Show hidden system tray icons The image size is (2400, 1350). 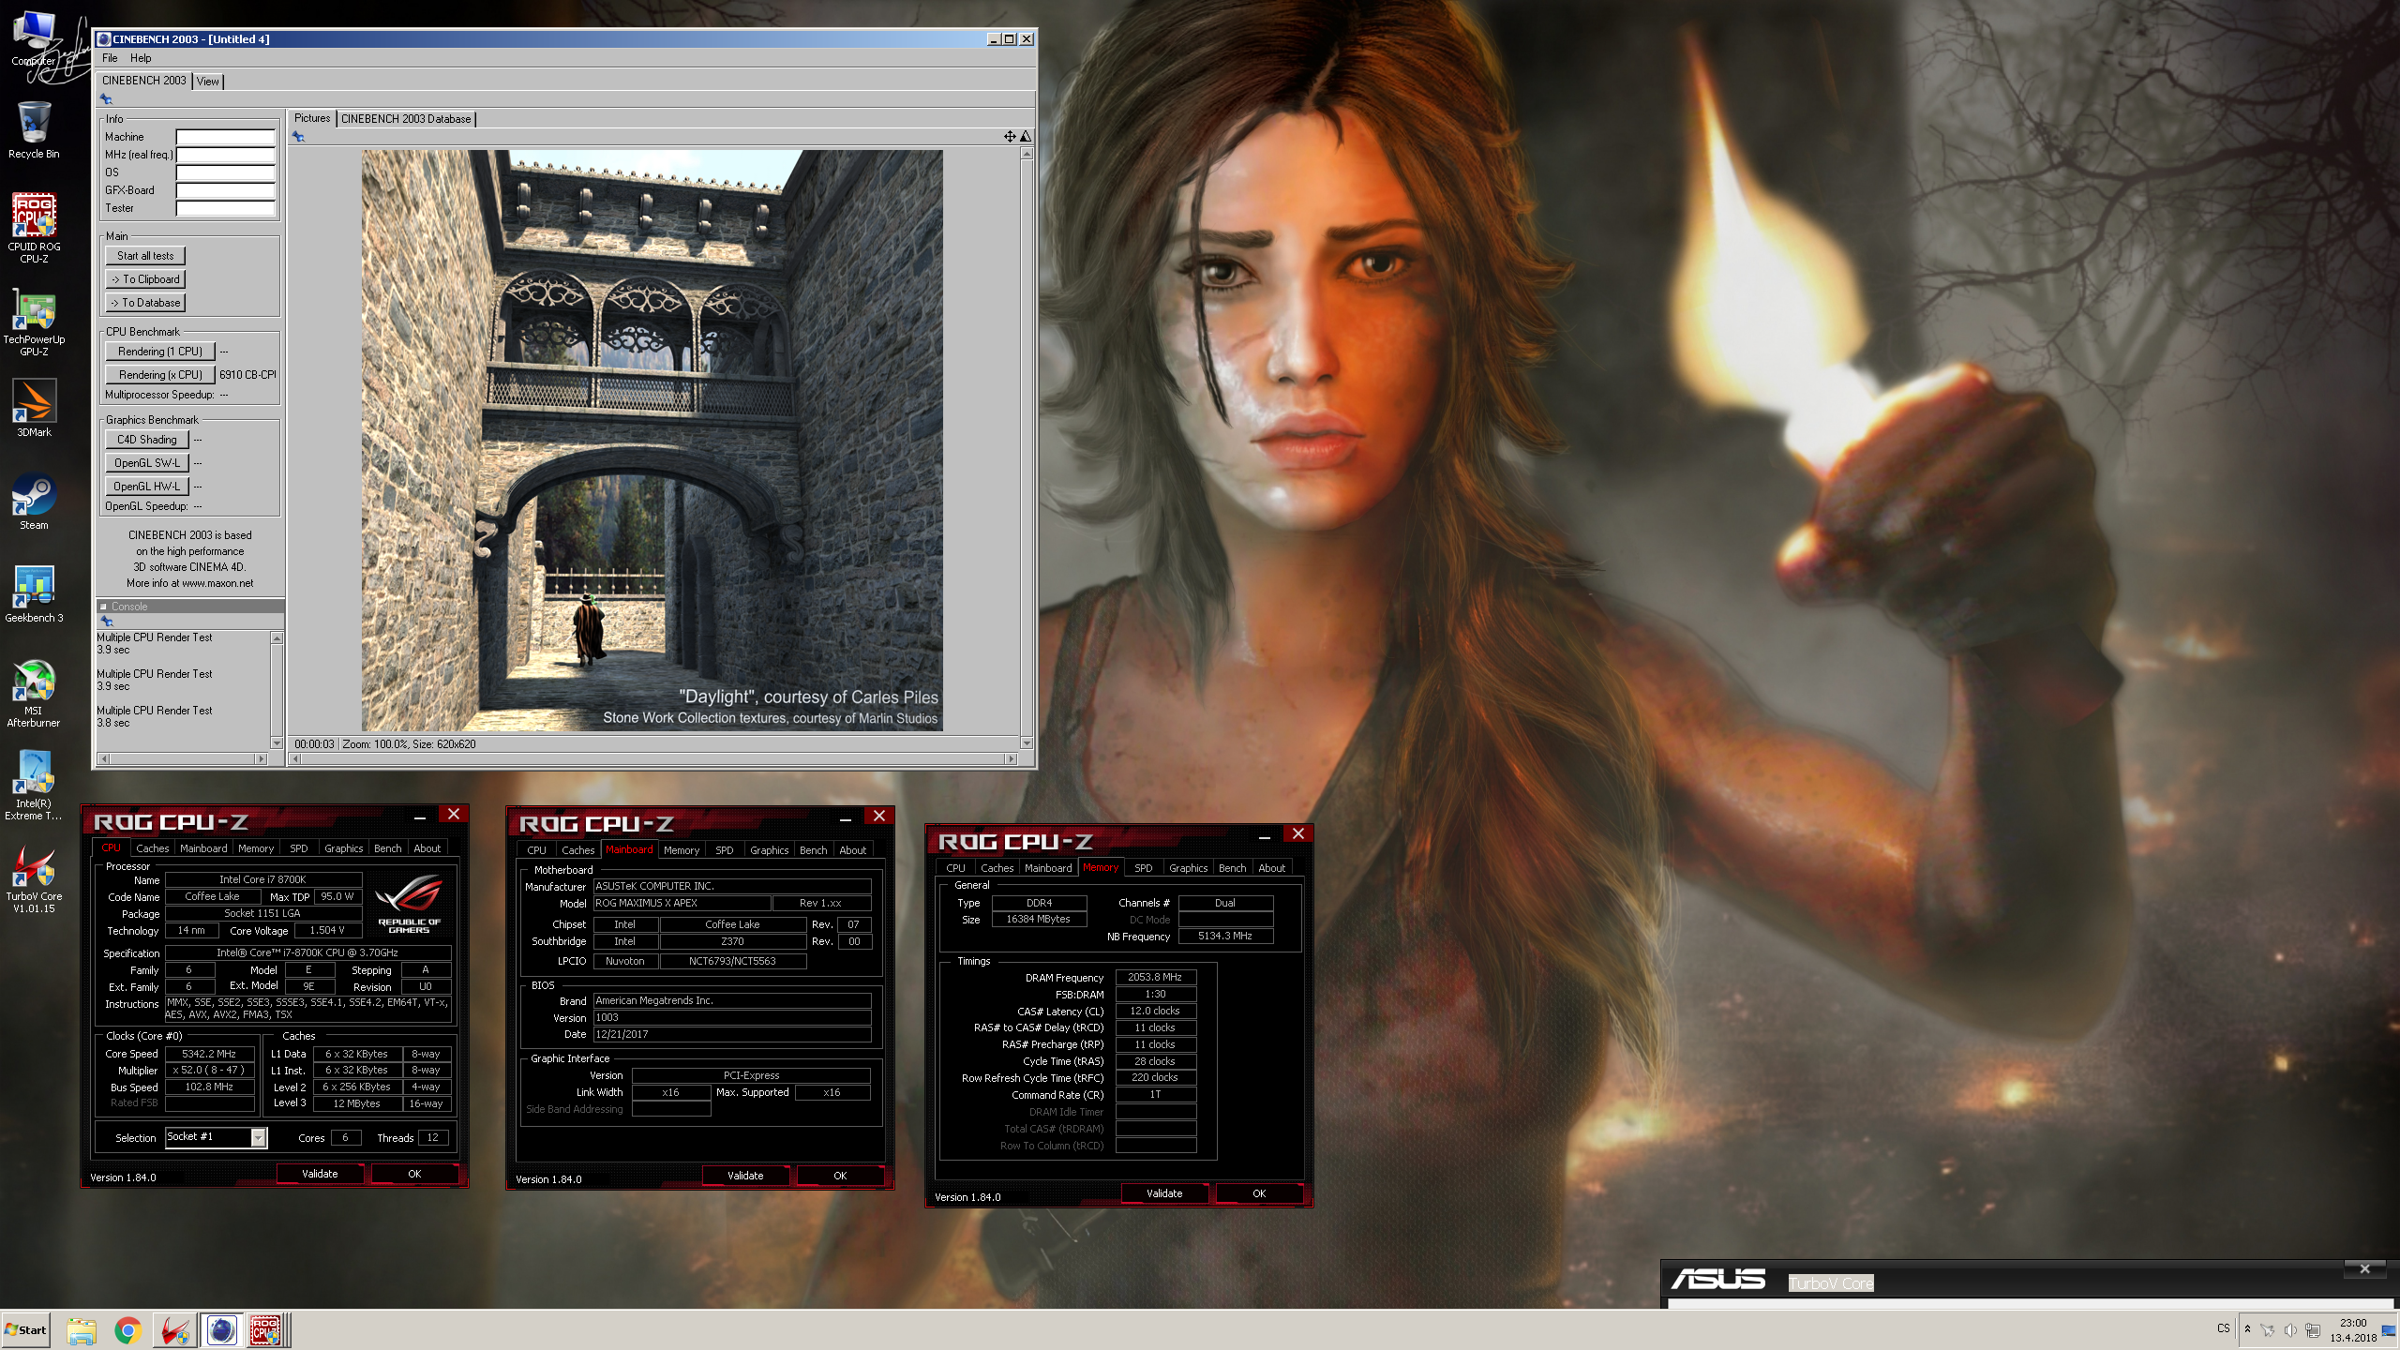tap(2247, 1329)
